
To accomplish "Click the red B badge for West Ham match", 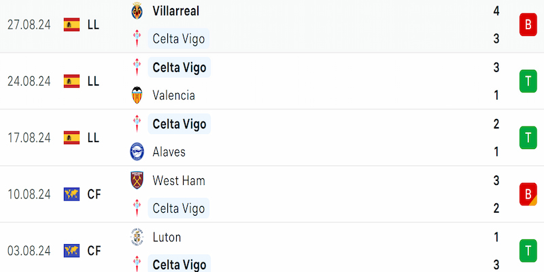I will tap(528, 194).
